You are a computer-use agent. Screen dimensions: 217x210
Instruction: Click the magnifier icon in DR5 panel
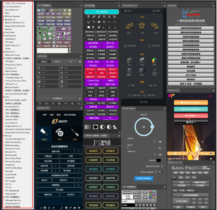94,22
